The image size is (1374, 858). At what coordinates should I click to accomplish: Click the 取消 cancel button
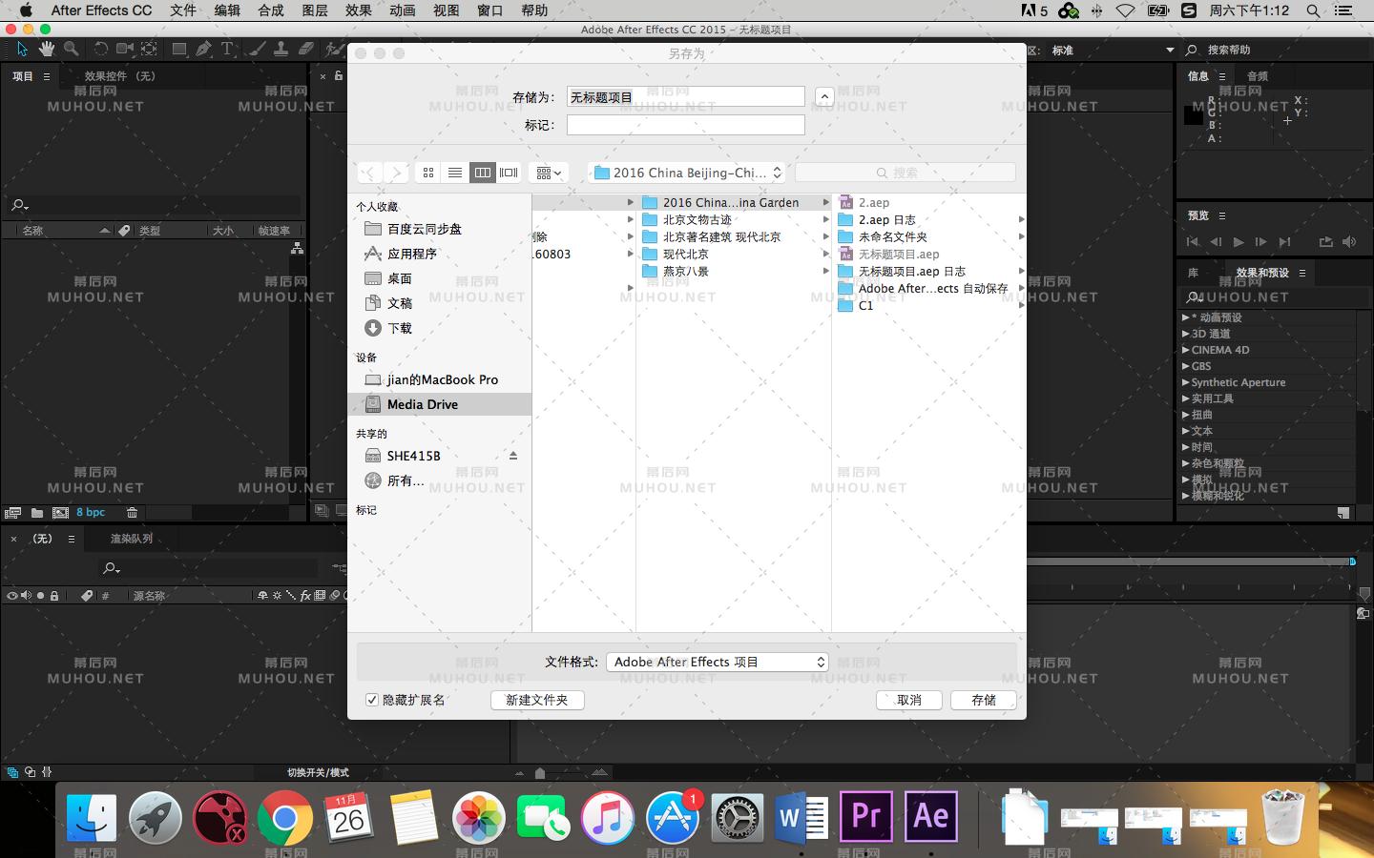(909, 700)
